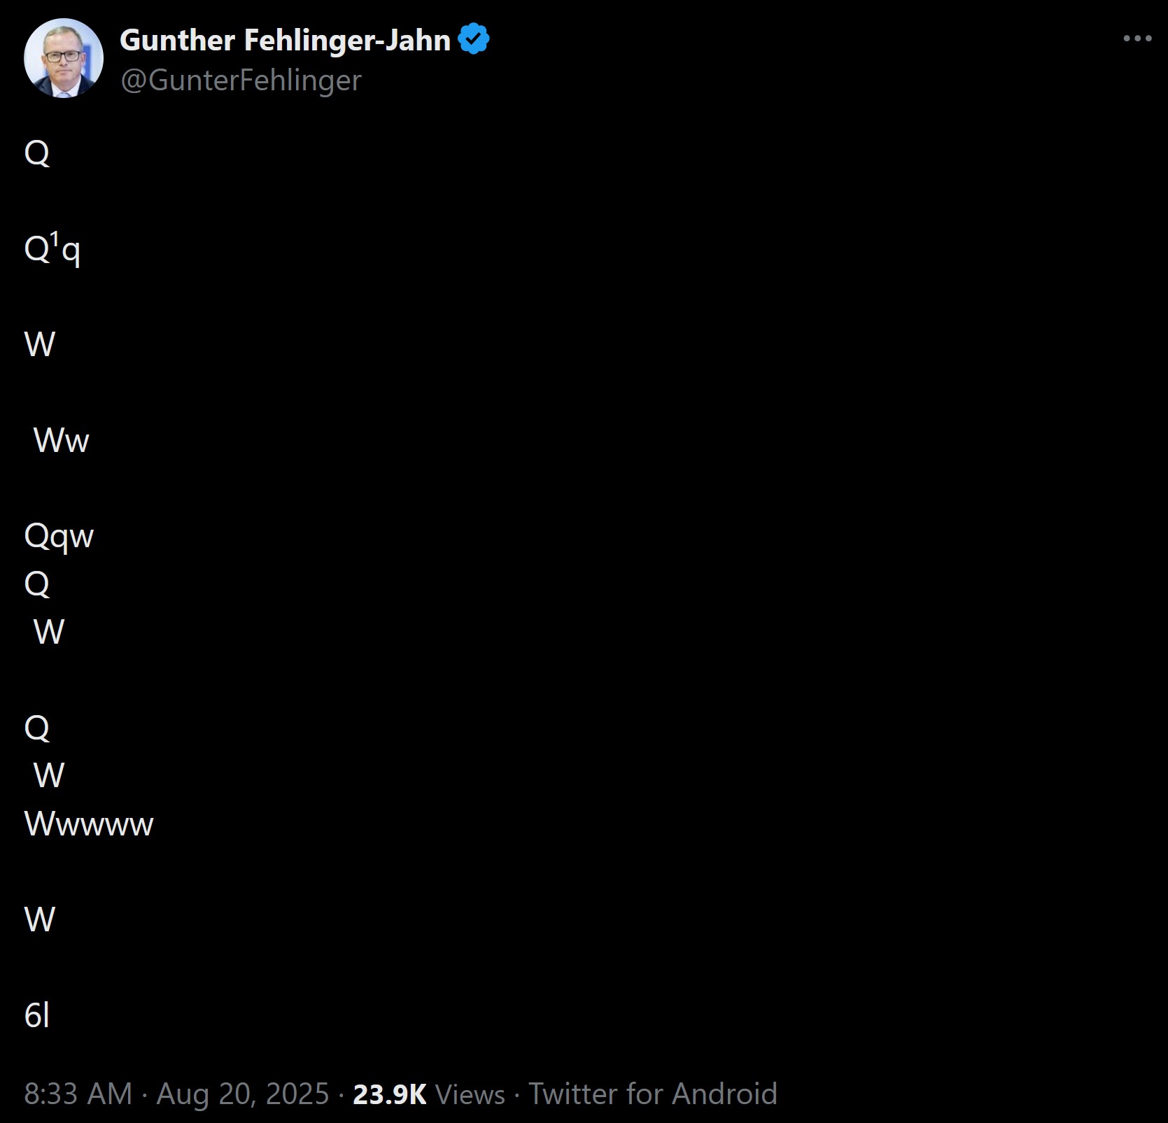Open Gunther Fehlinger-Jahn's profile picture
1168x1123 pixels.
[64, 58]
